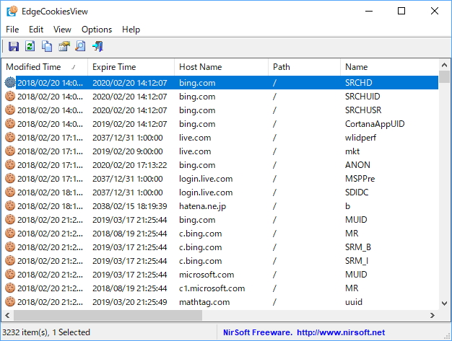
Task: Click the wlidperf name cell
Action: (360, 138)
